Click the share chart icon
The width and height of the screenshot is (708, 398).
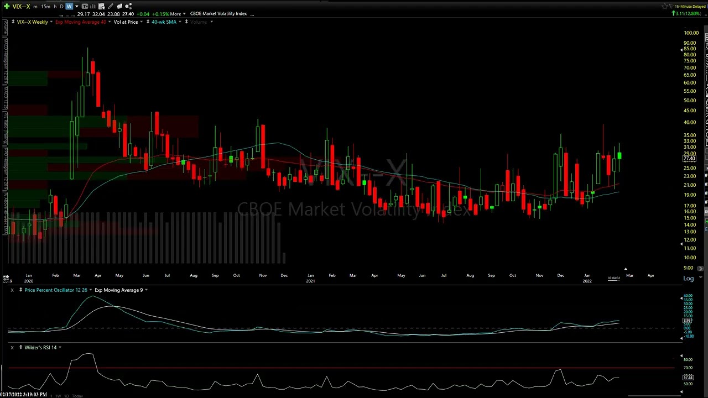[x=128, y=6]
